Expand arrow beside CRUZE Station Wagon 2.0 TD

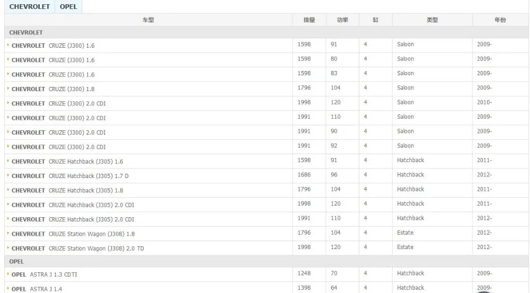tap(8, 248)
